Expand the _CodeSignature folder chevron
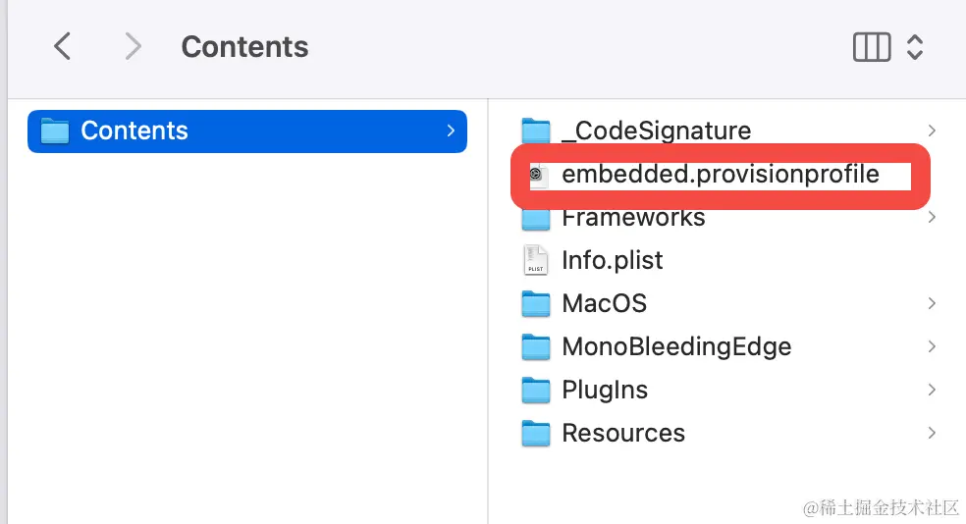The height and width of the screenshot is (524, 966). coord(931,131)
